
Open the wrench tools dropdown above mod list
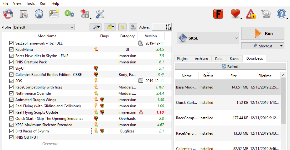coord(96,27)
